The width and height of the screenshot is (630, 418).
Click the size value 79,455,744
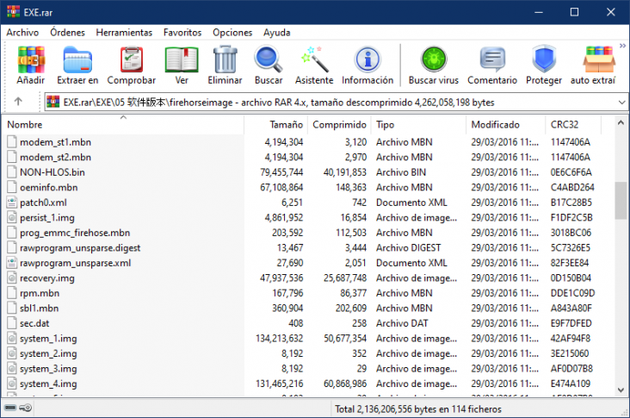point(281,172)
